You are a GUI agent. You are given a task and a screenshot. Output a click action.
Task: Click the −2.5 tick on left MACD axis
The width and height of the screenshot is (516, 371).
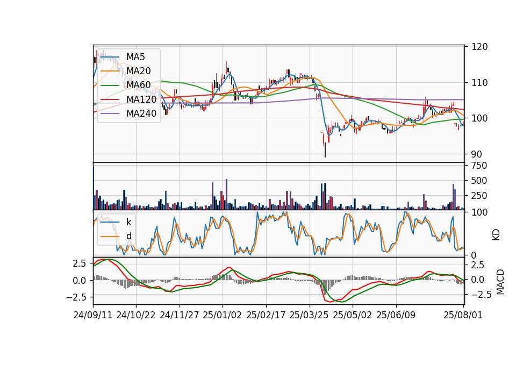click(76, 297)
